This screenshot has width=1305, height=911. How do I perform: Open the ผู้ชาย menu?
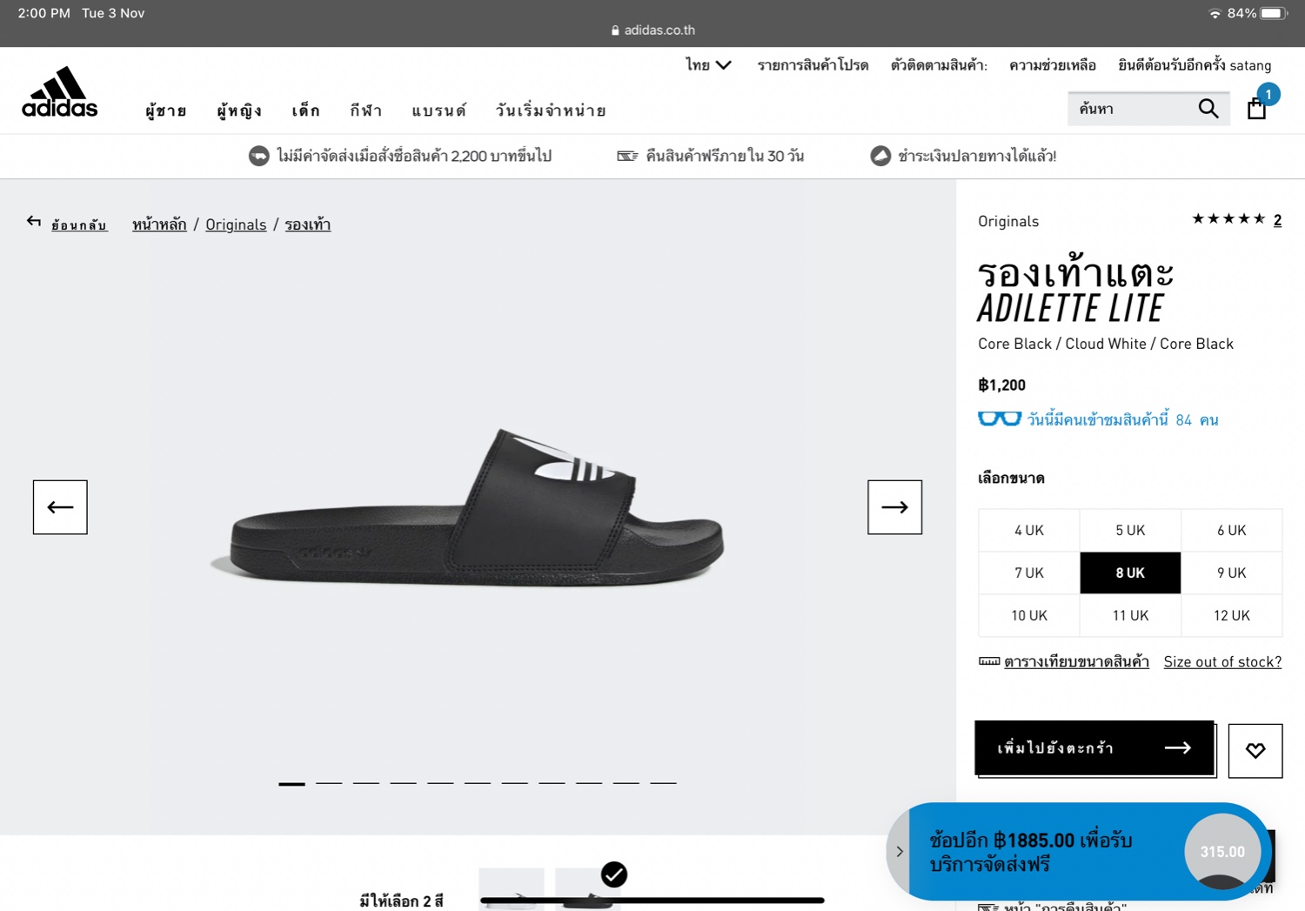(165, 111)
